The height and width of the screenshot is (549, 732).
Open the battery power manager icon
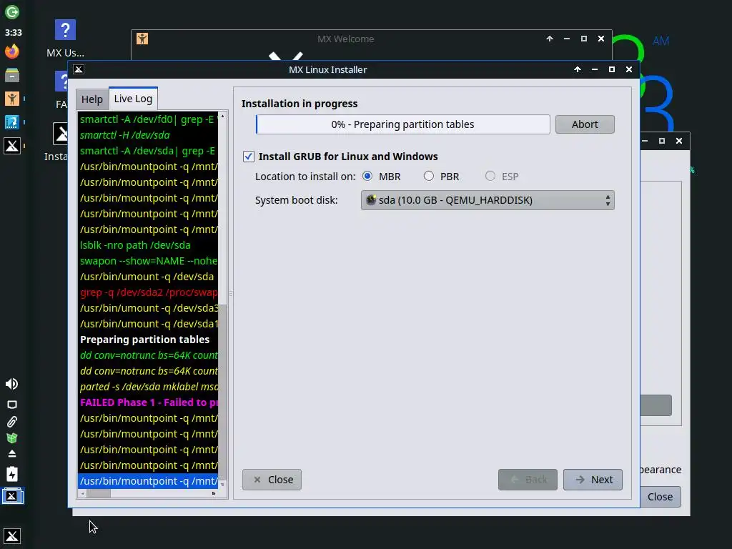[x=12, y=474]
